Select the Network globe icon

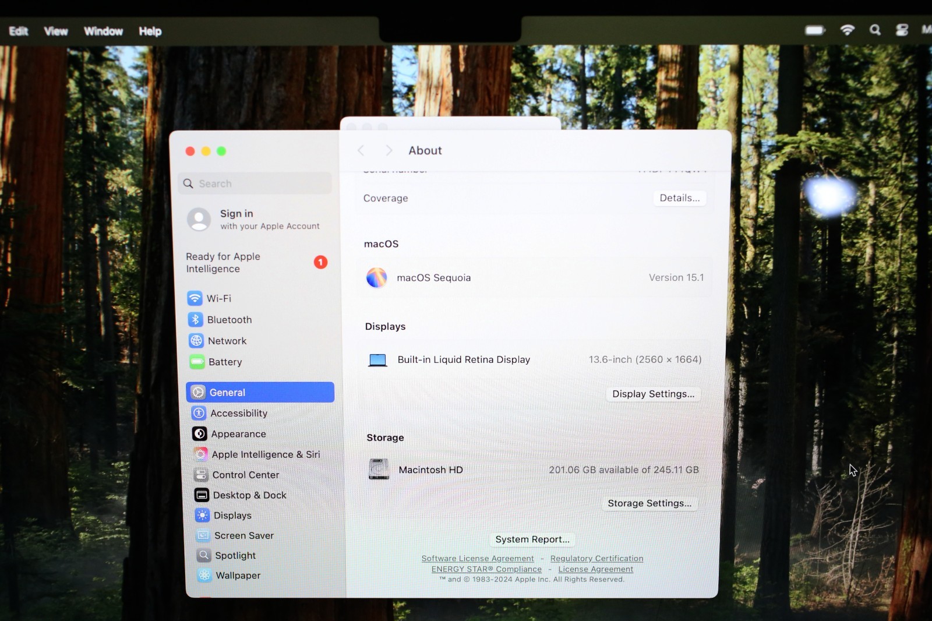coord(196,341)
